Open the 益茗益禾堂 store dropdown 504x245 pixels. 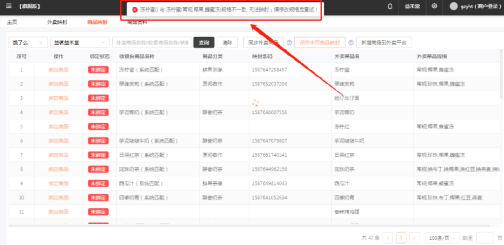point(79,42)
